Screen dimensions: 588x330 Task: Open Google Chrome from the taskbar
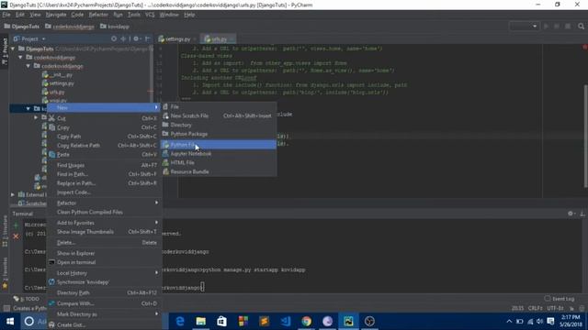coord(306,322)
